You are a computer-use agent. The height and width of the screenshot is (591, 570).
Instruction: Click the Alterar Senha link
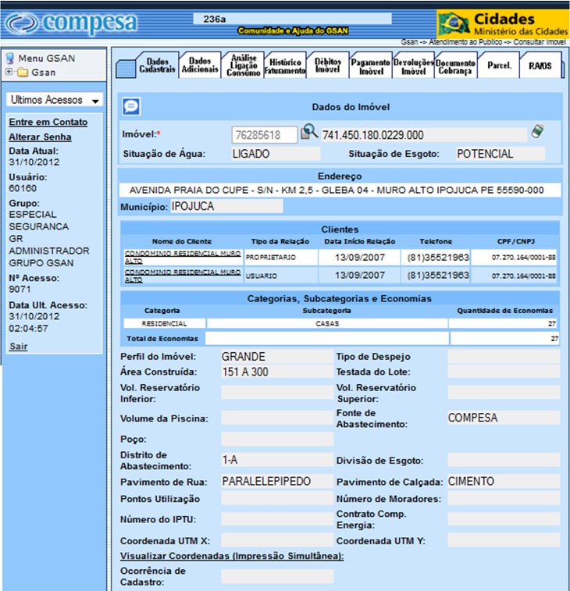tap(40, 137)
